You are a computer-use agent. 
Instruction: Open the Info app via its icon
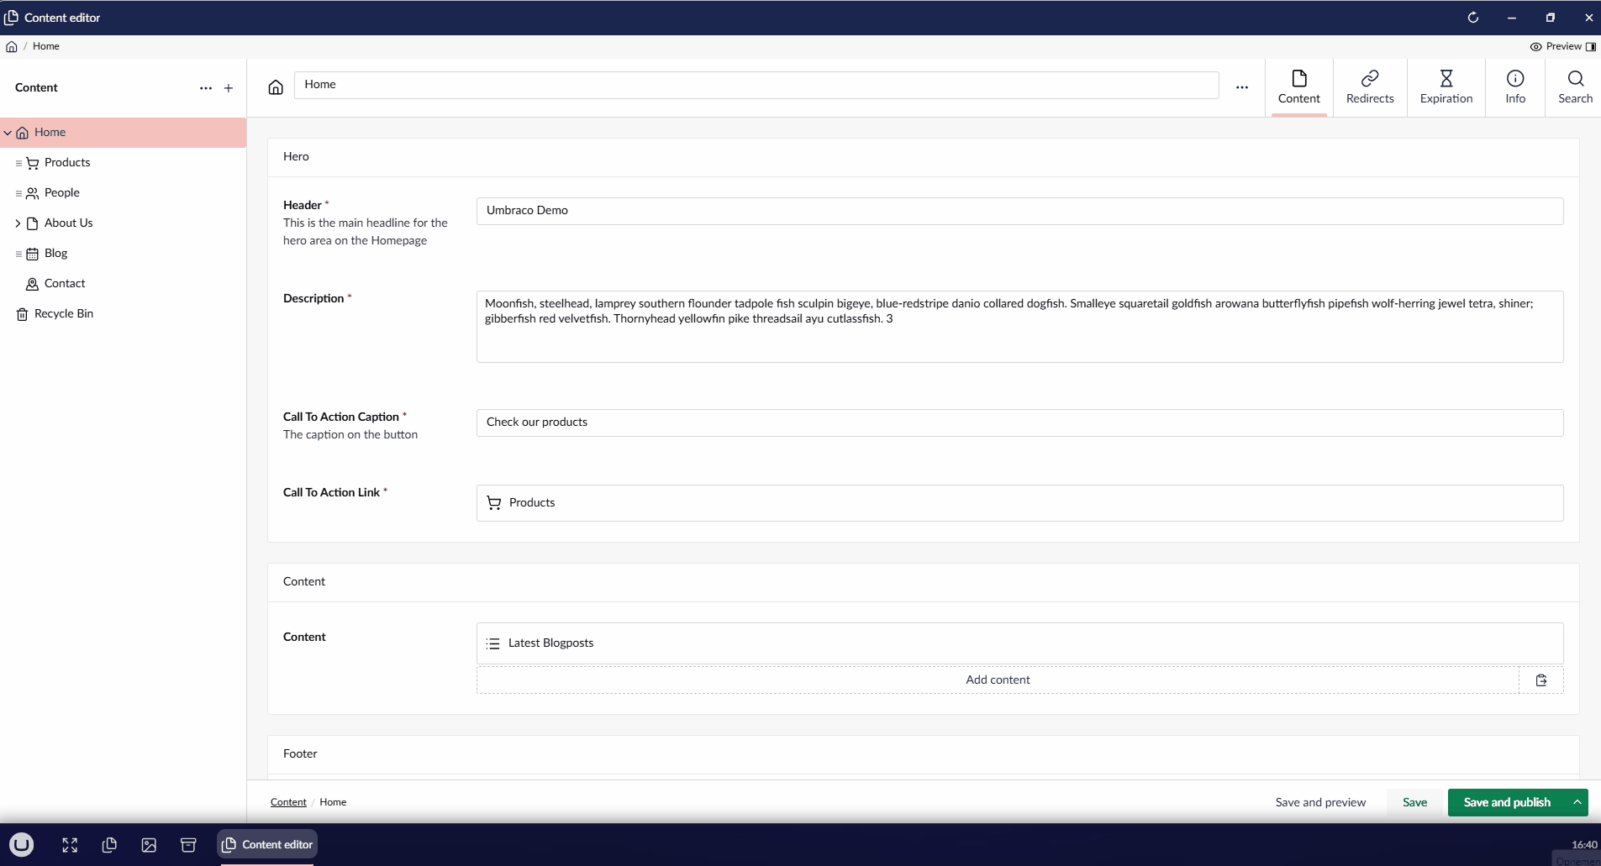tap(1515, 78)
